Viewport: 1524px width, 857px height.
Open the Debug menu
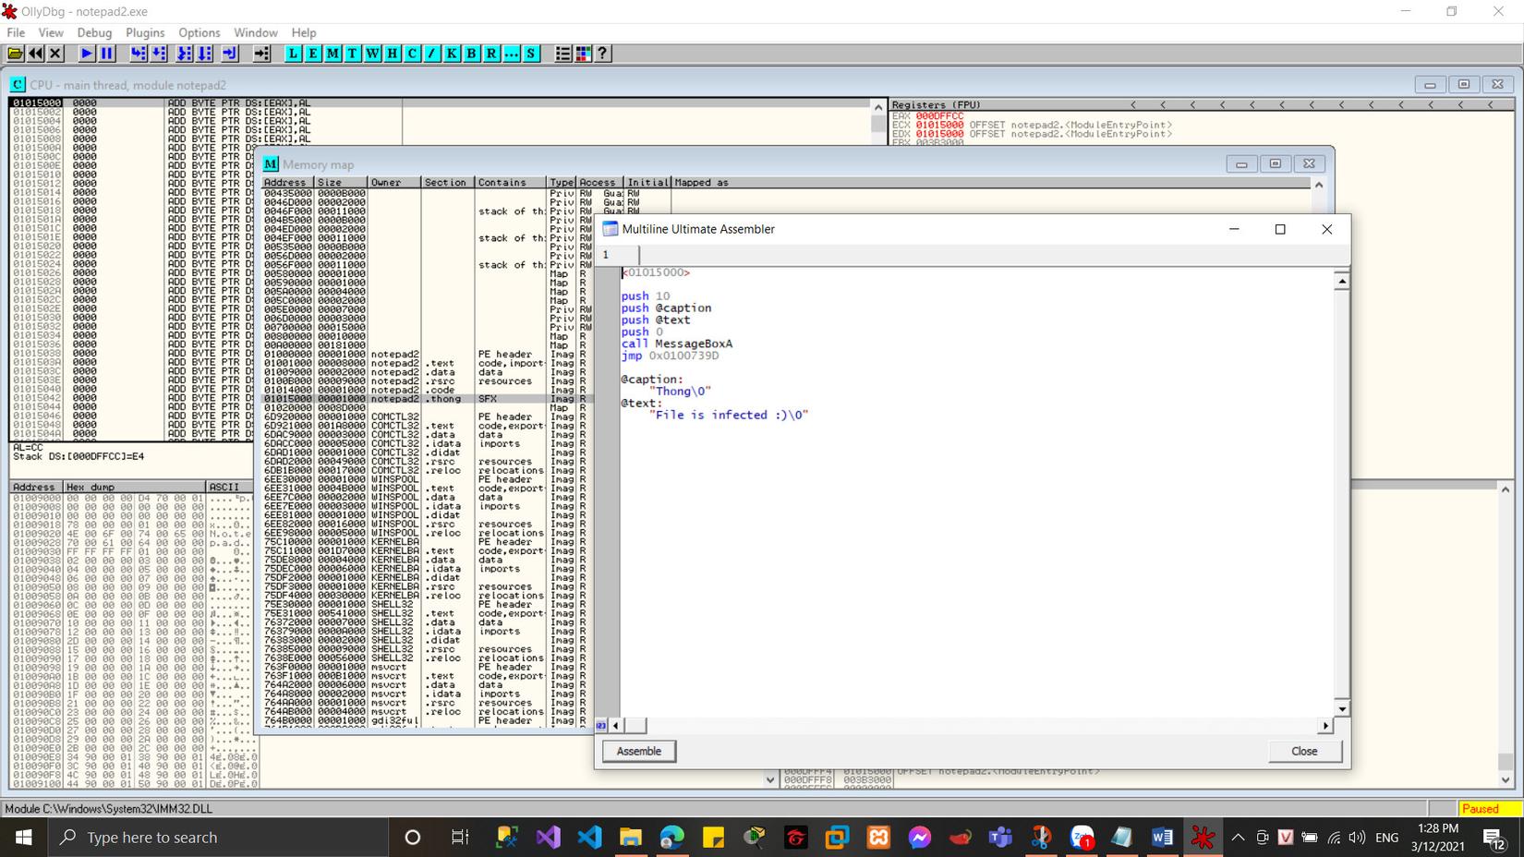point(94,32)
